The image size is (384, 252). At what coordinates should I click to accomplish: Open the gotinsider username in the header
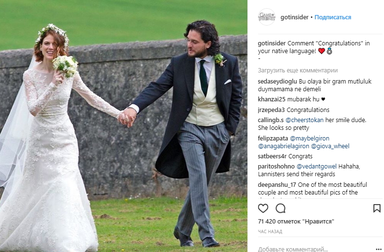294,17
